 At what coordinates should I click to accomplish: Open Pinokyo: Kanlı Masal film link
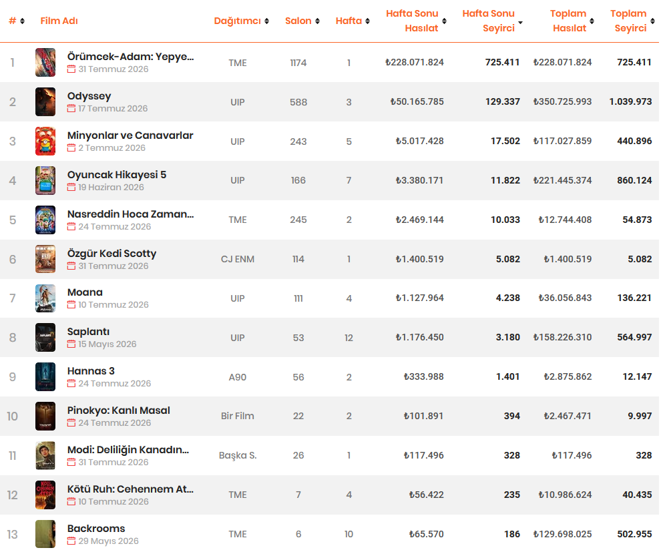(x=119, y=410)
